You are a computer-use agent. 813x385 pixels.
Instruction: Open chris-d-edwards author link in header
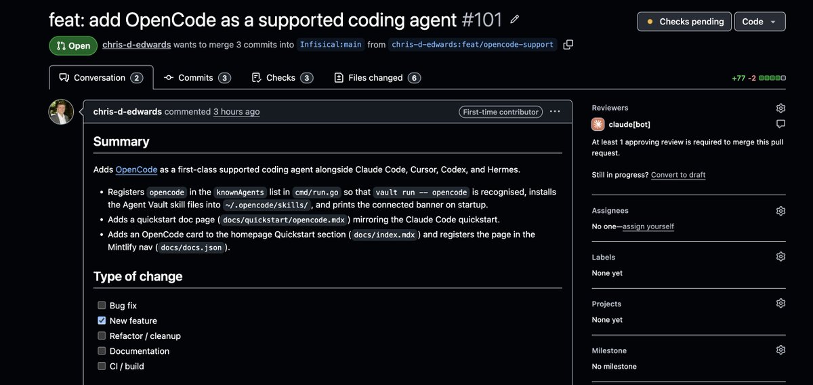(x=137, y=45)
